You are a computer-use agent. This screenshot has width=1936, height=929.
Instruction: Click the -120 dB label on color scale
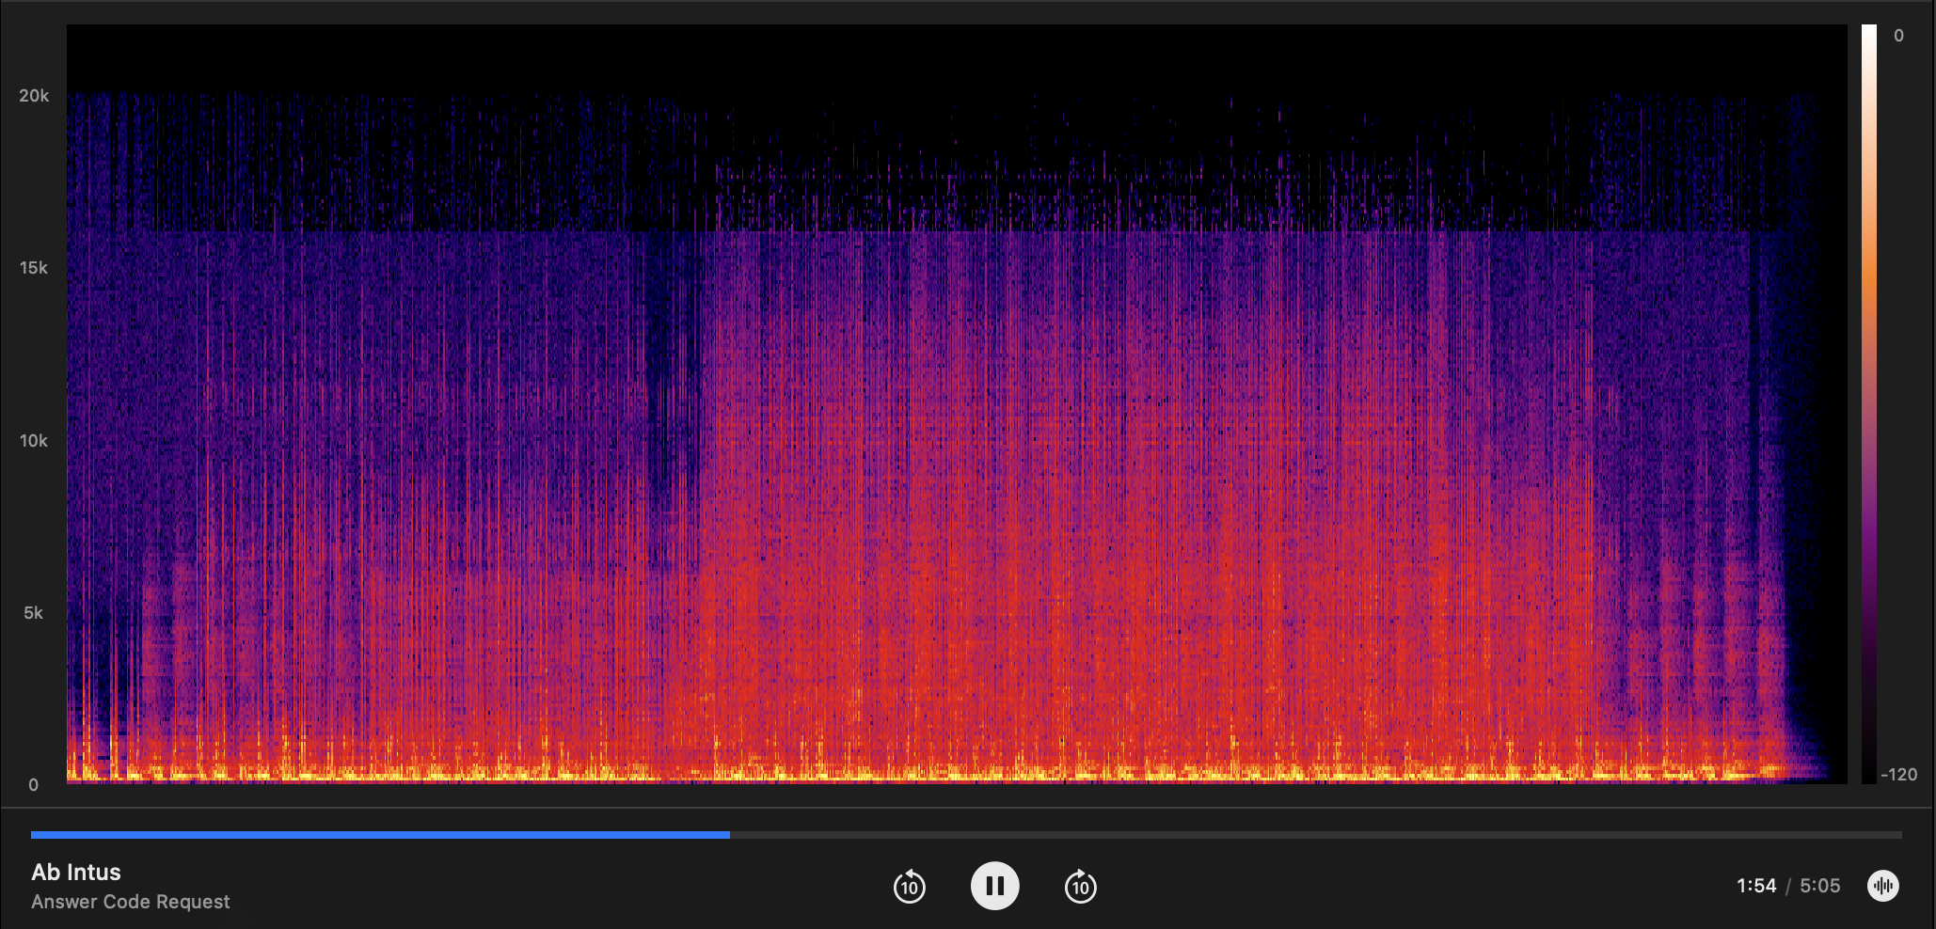pyautogui.click(x=1901, y=774)
